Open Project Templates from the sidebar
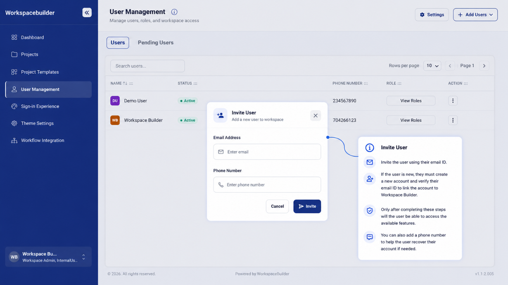The height and width of the screenshot is (285, 508). pos(48,72)
